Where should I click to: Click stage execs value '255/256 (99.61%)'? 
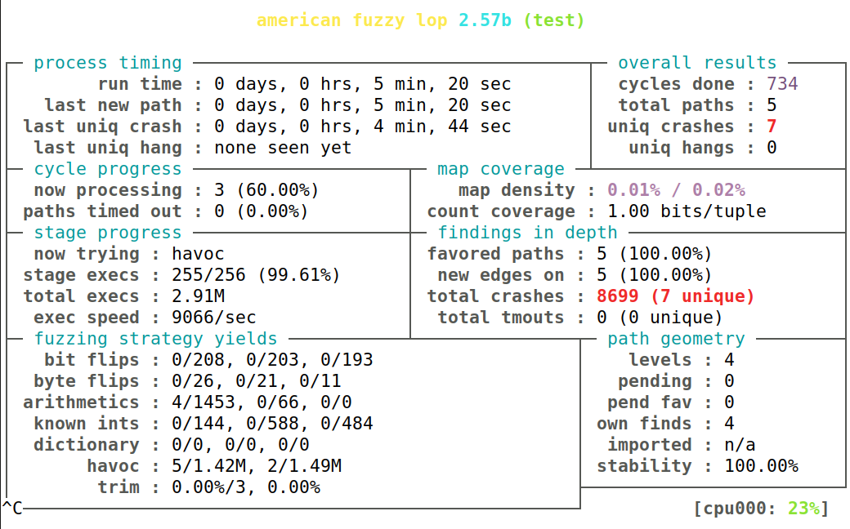(x=256, y=275)
